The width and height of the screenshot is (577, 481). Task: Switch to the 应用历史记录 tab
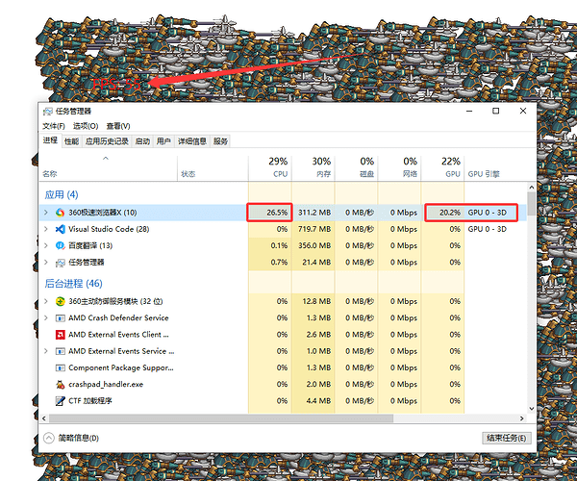[x=107, y=141]
